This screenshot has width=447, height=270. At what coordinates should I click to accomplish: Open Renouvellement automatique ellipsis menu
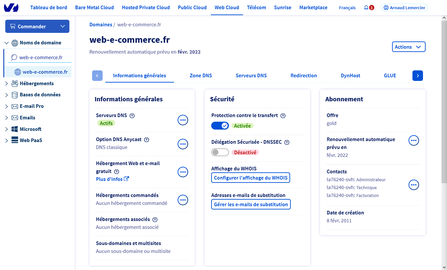click(x=414, y=141)
